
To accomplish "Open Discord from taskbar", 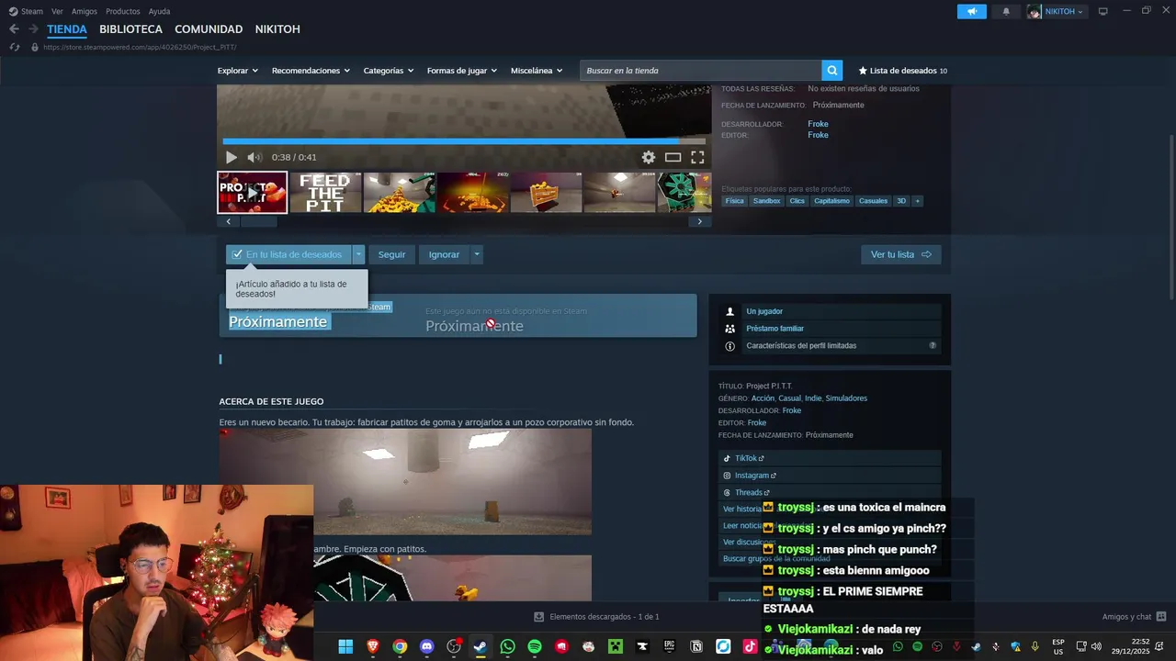I will pyautogui.click(x=426, y=646).
